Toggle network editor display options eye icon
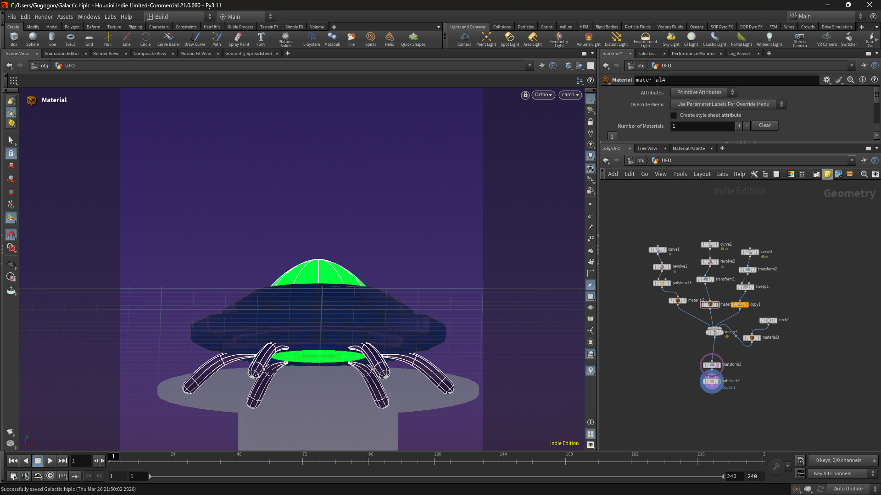Screen dimensions: 881x495 875,174
